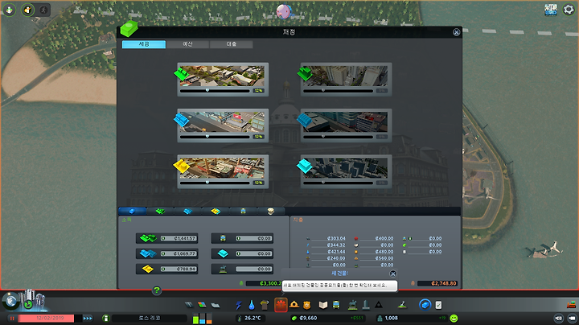Select the public transport income filter tab

pos(243,212)
